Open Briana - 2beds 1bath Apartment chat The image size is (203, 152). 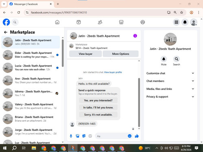pyautogui.click(x=30, y=119)
